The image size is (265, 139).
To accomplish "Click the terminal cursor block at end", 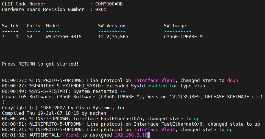I will (x=149, y=135).
